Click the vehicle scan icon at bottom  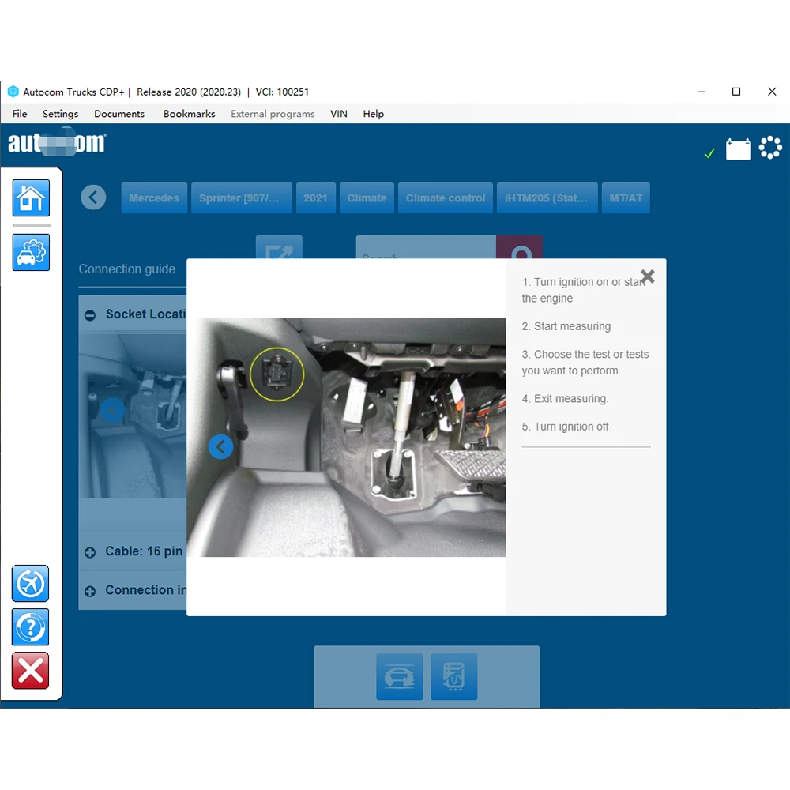point(400,677)
